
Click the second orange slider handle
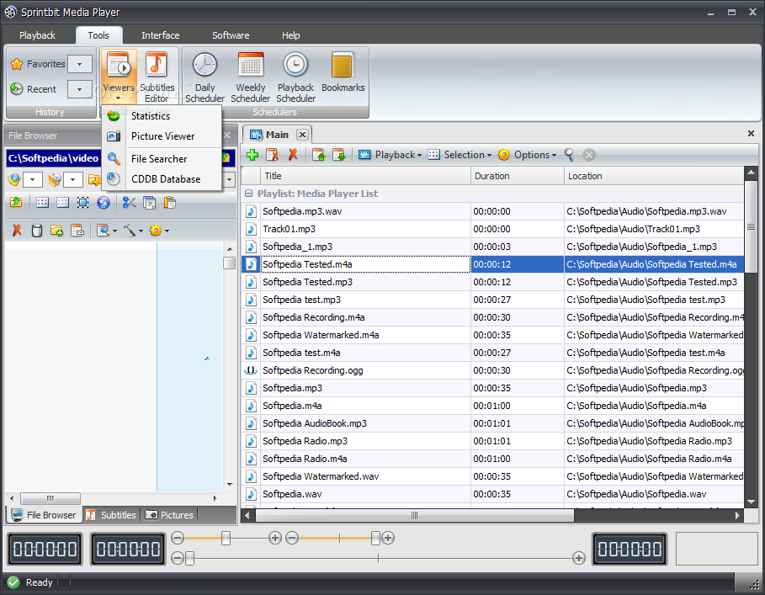(375, 538)
